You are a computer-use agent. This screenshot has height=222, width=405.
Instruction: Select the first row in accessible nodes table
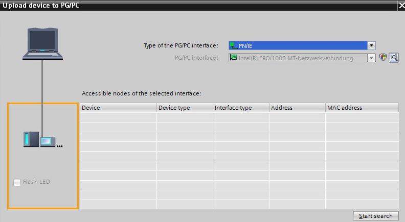pyautogui.click(x=239, y=117)
